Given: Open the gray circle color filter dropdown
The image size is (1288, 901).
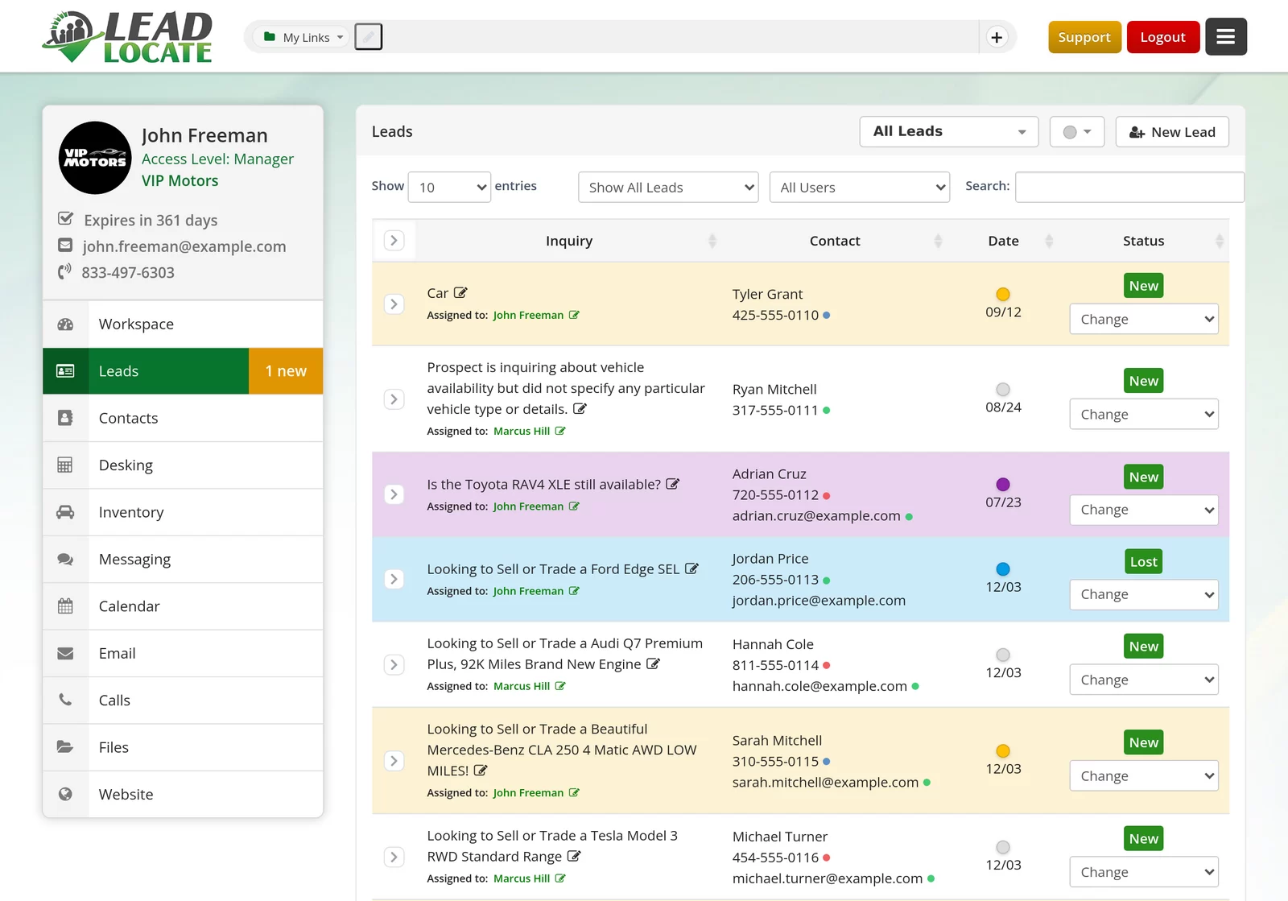Looking at the screenshot, I should click(x=1077, y=131).
